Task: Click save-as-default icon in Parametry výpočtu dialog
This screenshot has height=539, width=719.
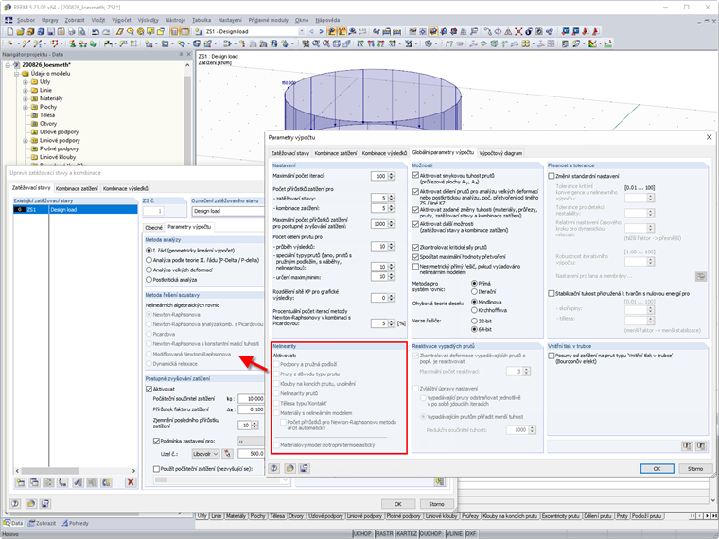Action: (x=304, y=468)
